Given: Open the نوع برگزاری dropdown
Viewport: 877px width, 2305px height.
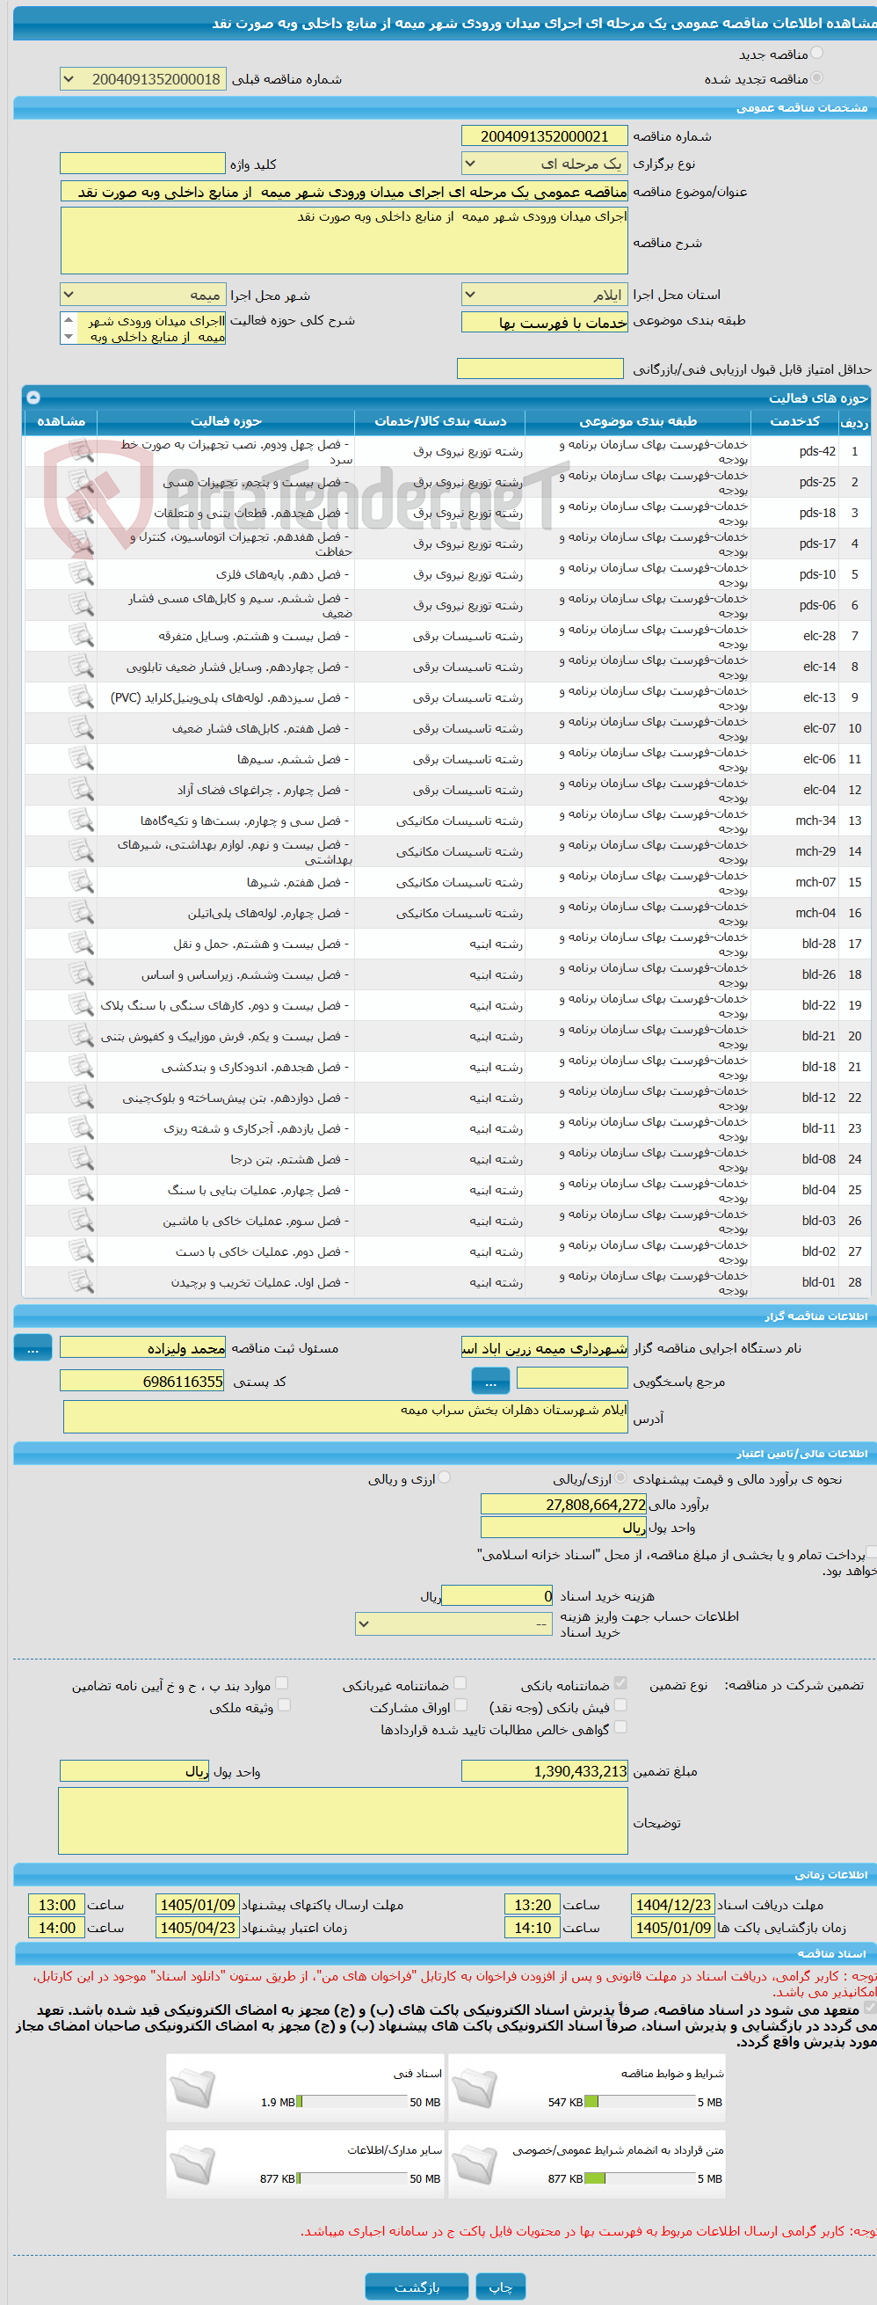Looking at the screenshot, I should (545, 164).
